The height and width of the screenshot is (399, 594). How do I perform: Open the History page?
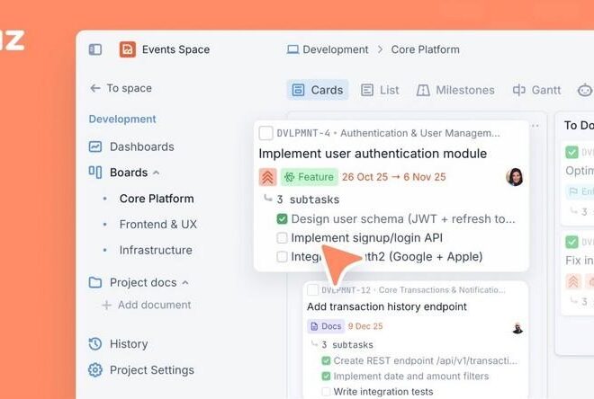[x=129, y=344]
